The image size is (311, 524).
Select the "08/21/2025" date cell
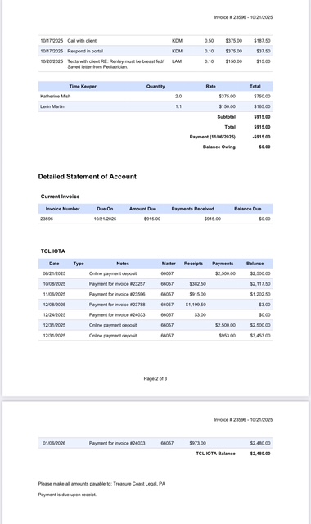(x=54, y=273)
